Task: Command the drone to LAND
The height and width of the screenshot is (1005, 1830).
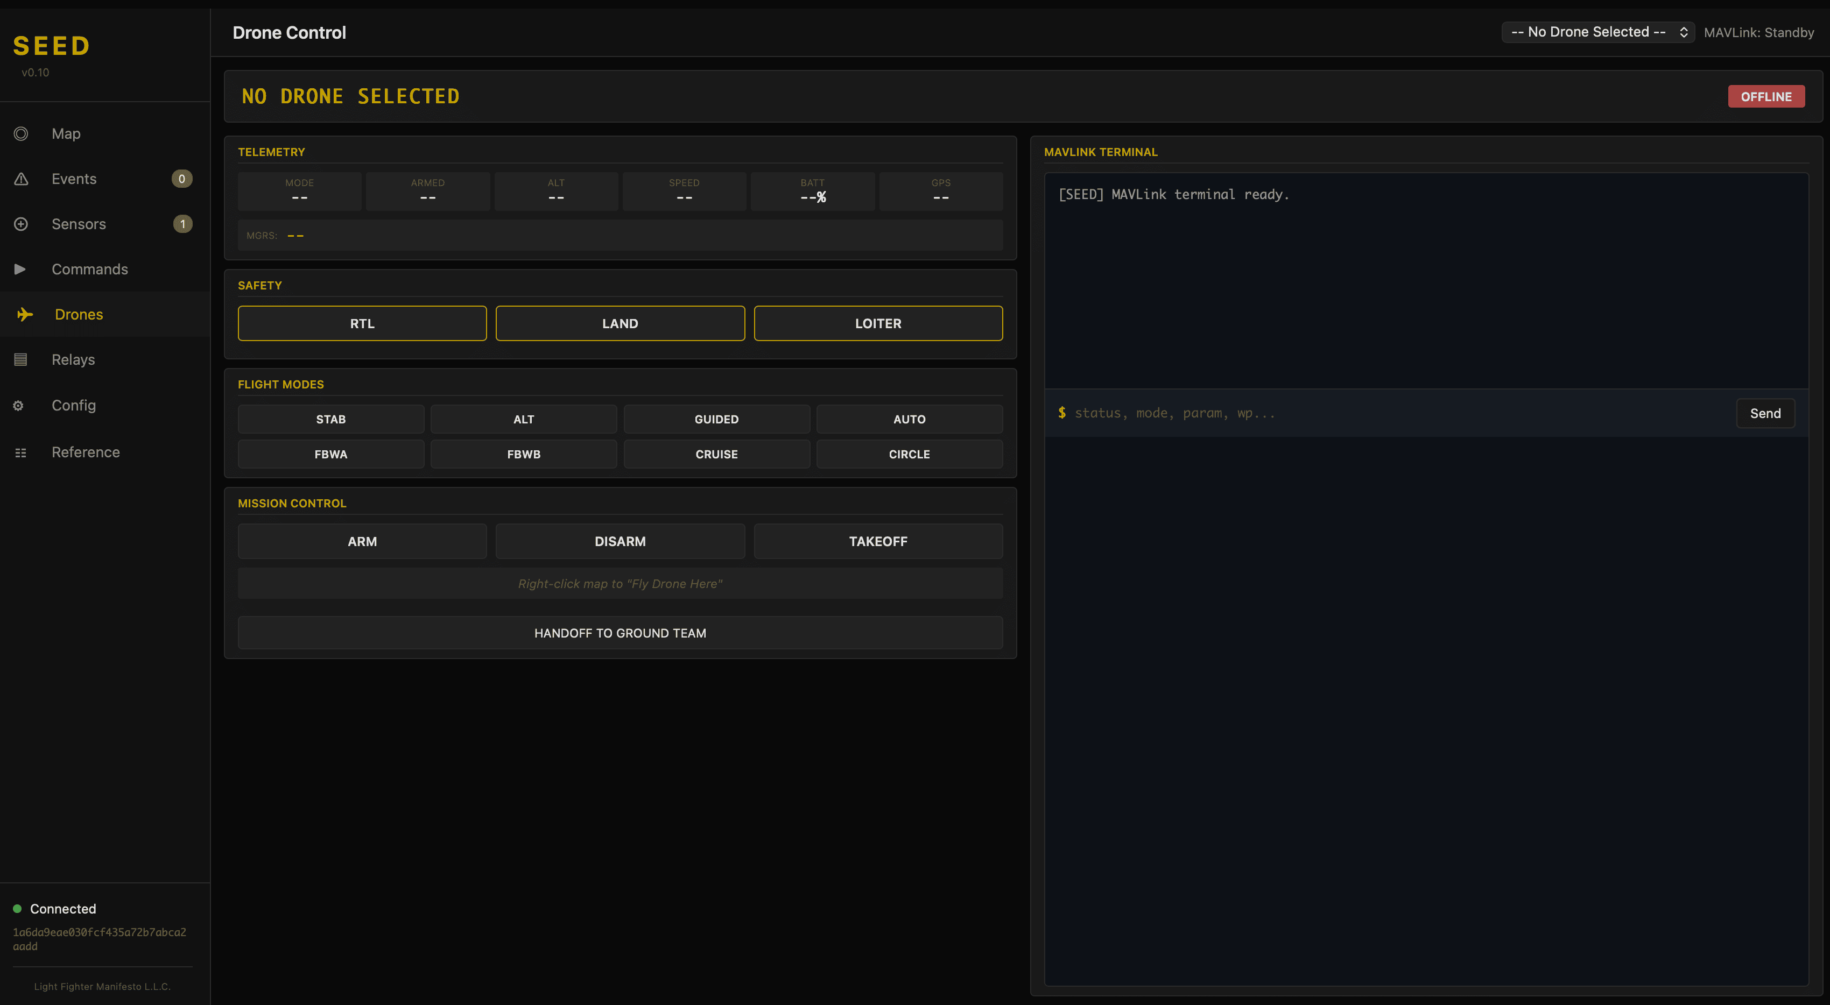Action: [x=620, y=323]
